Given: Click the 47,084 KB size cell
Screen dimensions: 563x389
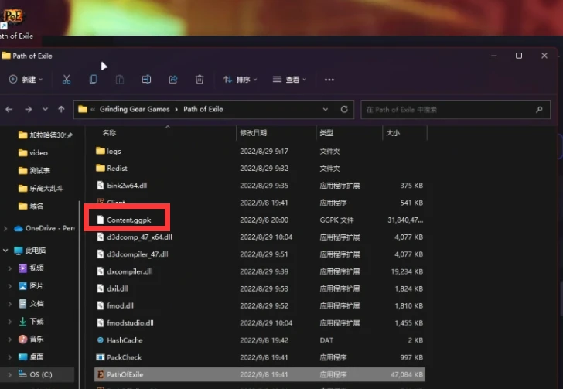Looking at the screenshot, I should pyautogui.click(x=407, y=374).
